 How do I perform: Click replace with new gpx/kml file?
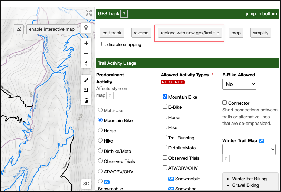coord(190,33)
